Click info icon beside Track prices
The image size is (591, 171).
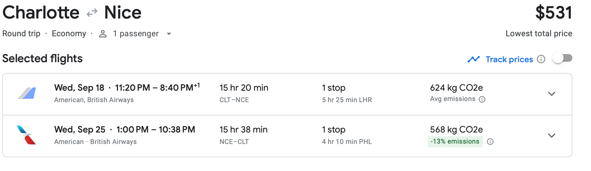(x=541, y=59)
